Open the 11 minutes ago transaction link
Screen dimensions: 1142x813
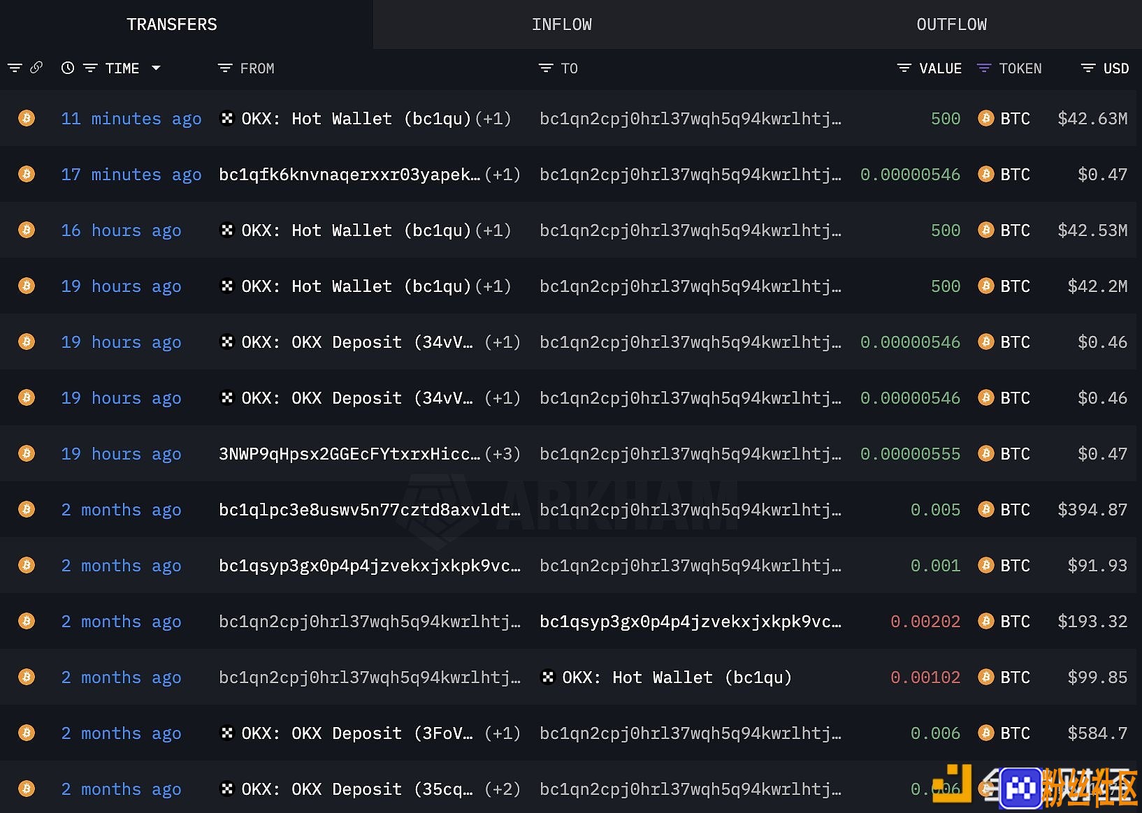click(131, 119)
